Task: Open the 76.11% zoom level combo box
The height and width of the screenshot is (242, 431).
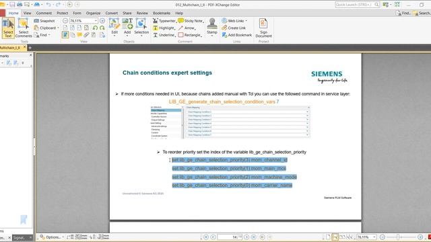Action: 84,21
